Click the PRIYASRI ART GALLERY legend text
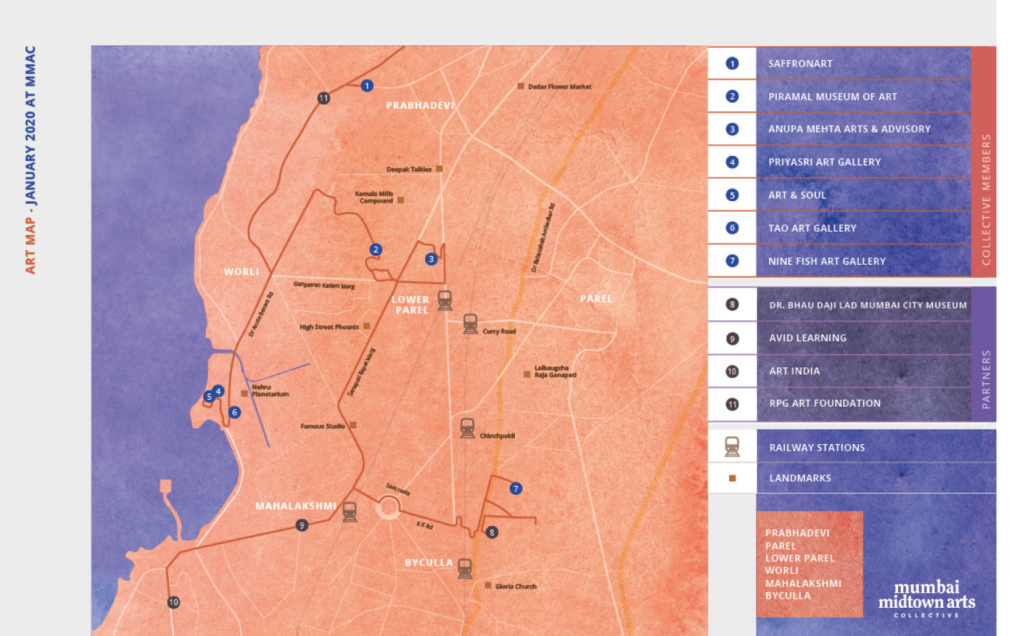 click(x=824, y=162)
